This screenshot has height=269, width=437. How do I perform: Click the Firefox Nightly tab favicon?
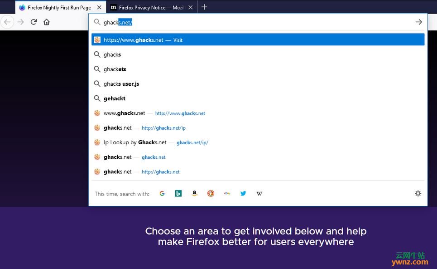point(22,8)
